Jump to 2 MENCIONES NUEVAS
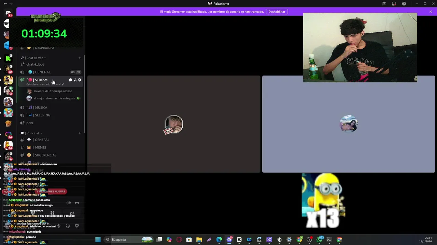Screen dimensions: 437x245 click(51, 192)
